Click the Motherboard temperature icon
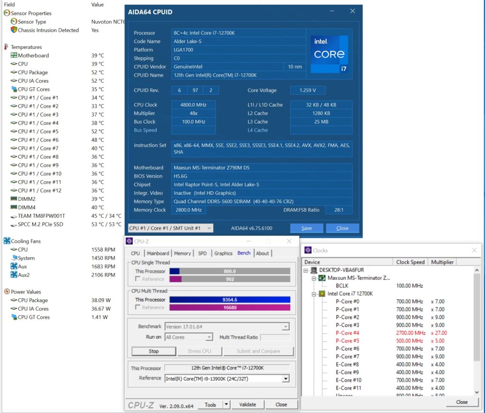This screenshot has width=485, height=413. click(14, 55)
